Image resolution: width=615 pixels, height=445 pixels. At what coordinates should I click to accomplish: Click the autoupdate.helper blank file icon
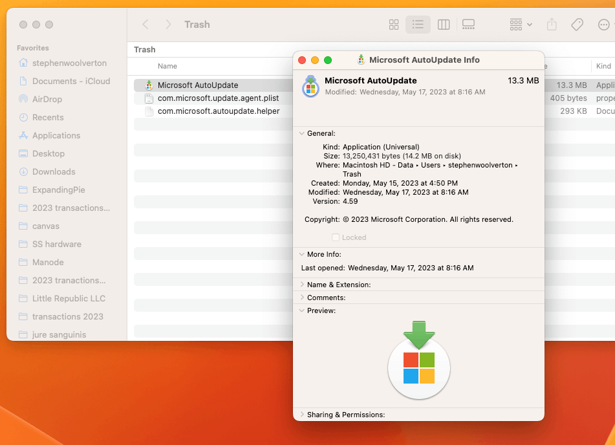149,111
